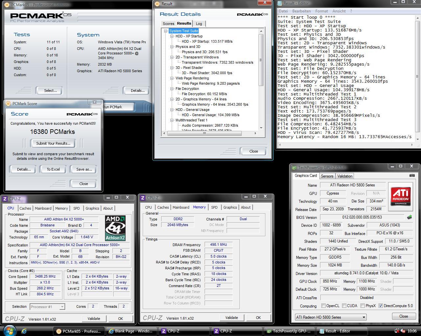The height and width of the screenshot is (336, 421).
Task: Click the taskbar clock
Action: (412, 331)
